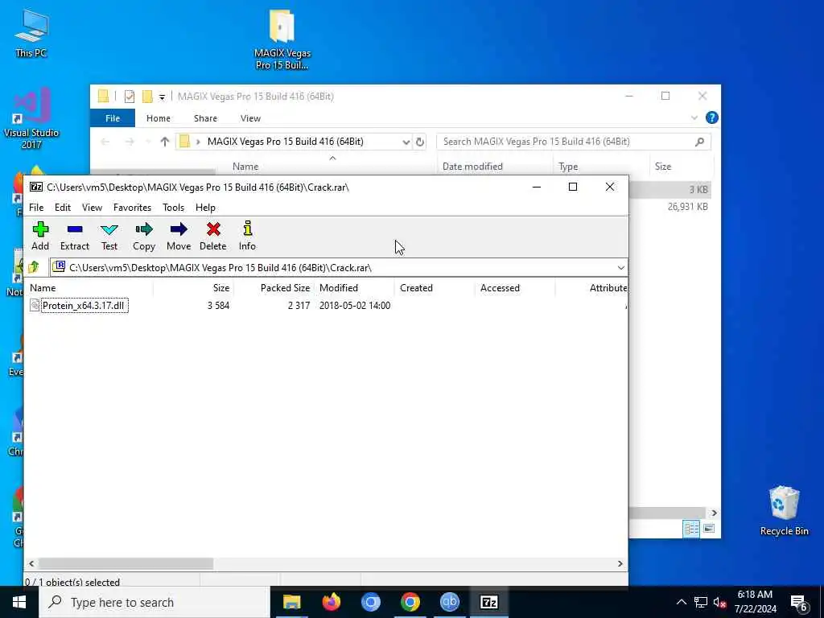Click the 7-Zip address path field
Viewport: 824px width, 618px height.
[339, 268]
